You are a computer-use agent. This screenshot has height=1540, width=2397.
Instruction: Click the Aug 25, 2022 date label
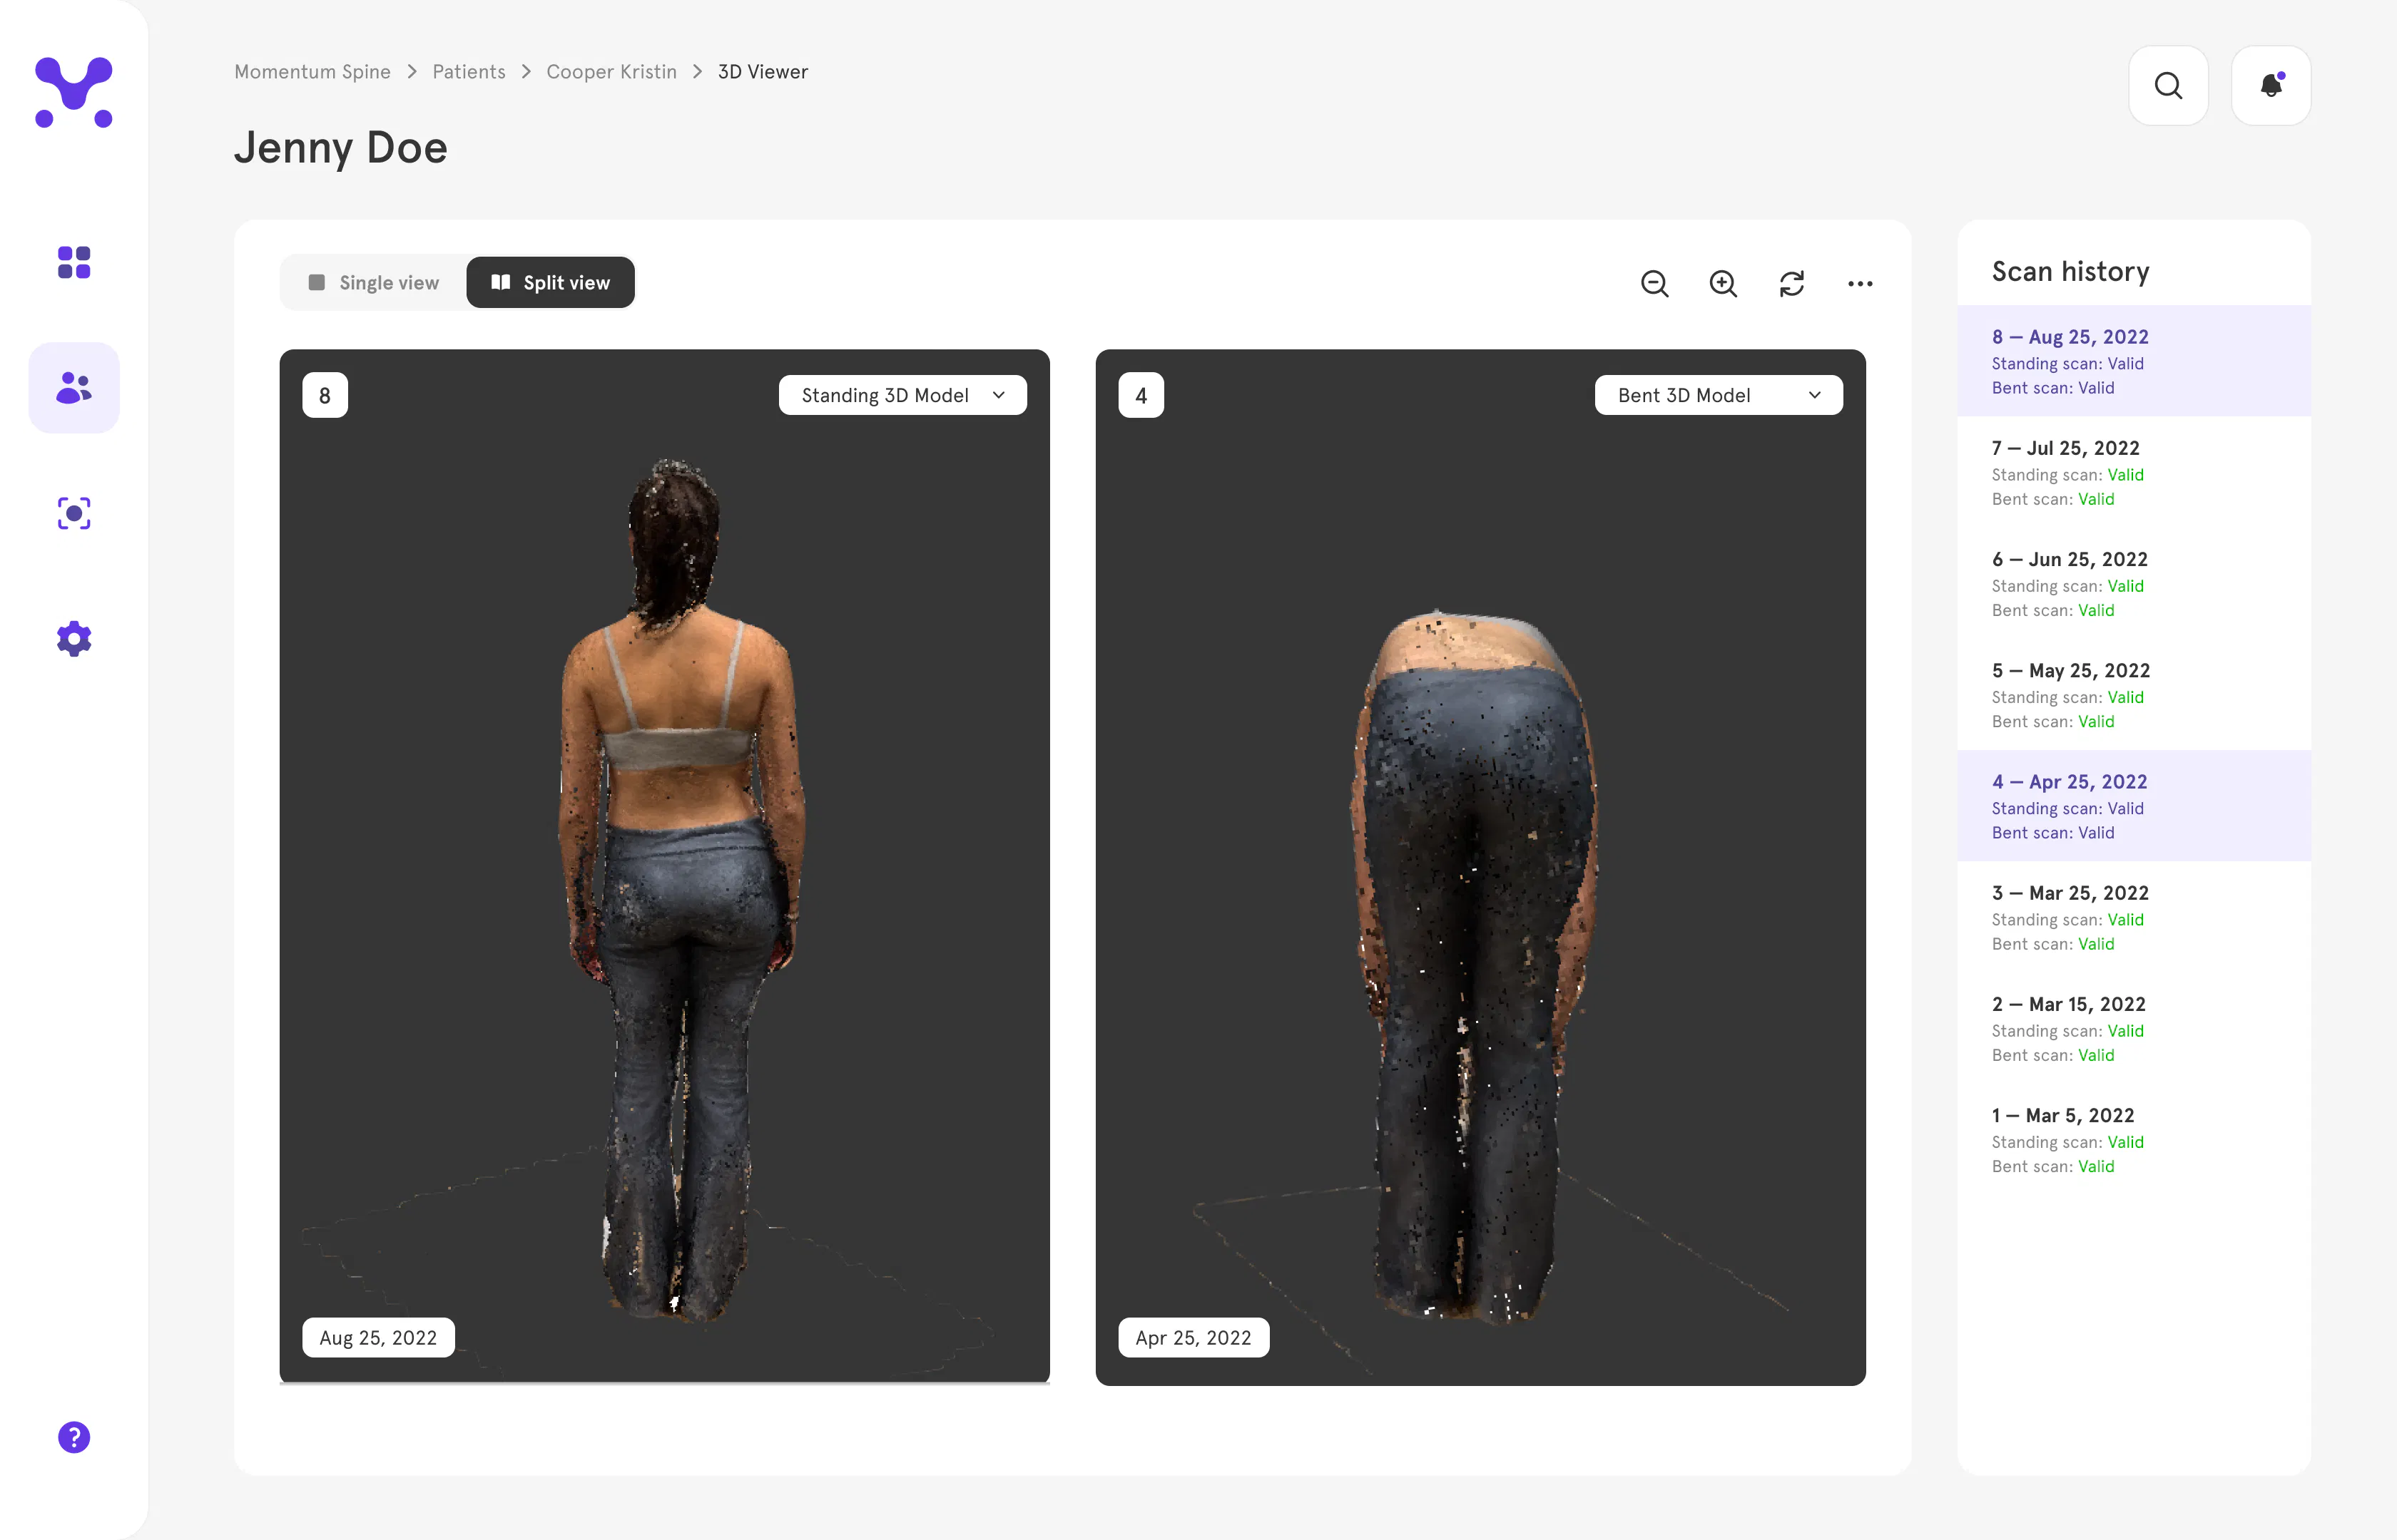pos(378,1338)
